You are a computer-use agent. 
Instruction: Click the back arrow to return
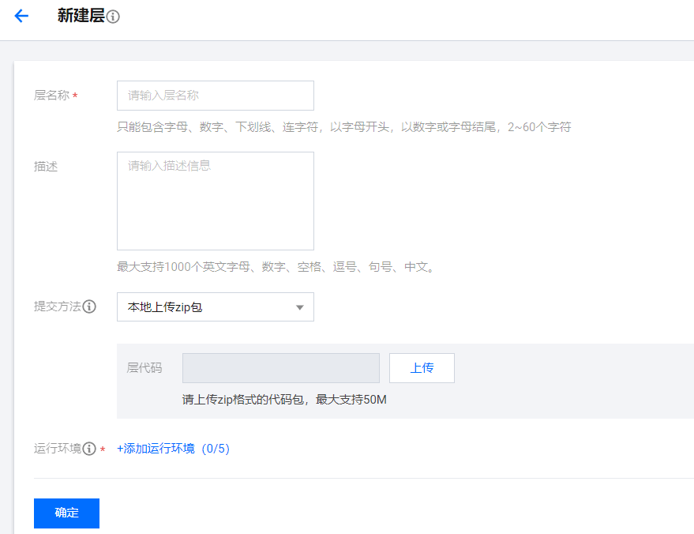21,16
